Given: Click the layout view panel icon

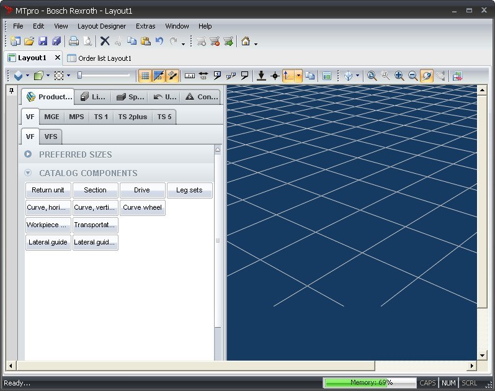Looking at the screenshot, I should (x=327, y=76).
